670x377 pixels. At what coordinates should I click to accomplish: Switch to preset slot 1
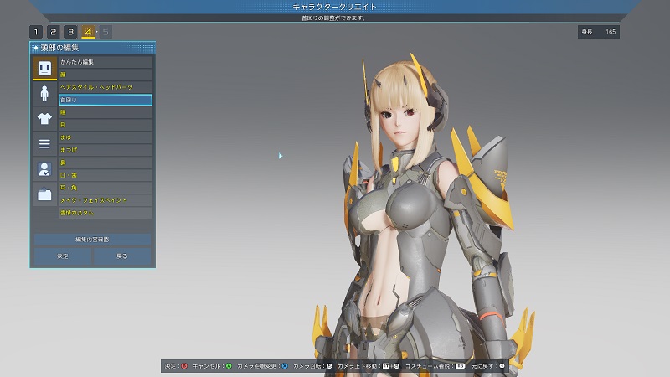pyautogui.click(x=35, y=32)
